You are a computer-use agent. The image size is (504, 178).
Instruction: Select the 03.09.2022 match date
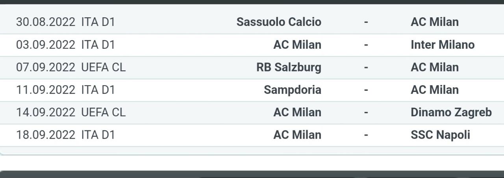(45, 45)
